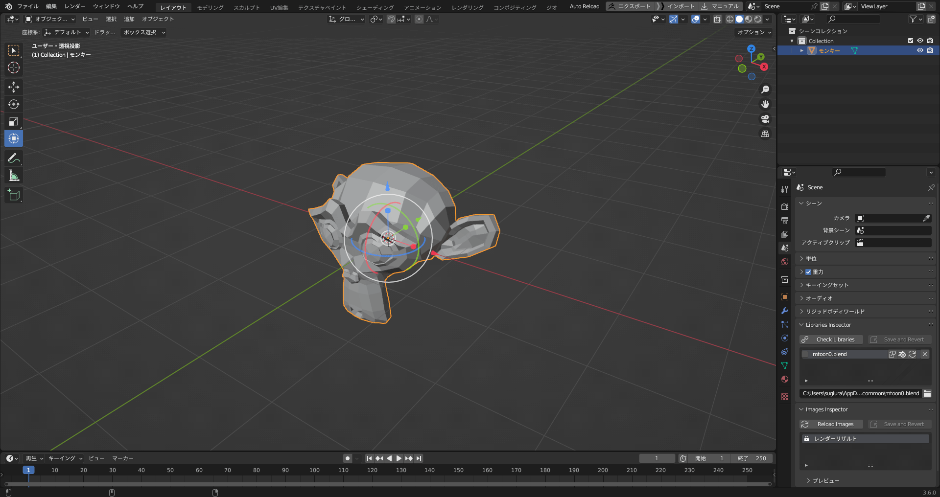Switch to the シェーディング workspace tab

[x=375, y=7]
